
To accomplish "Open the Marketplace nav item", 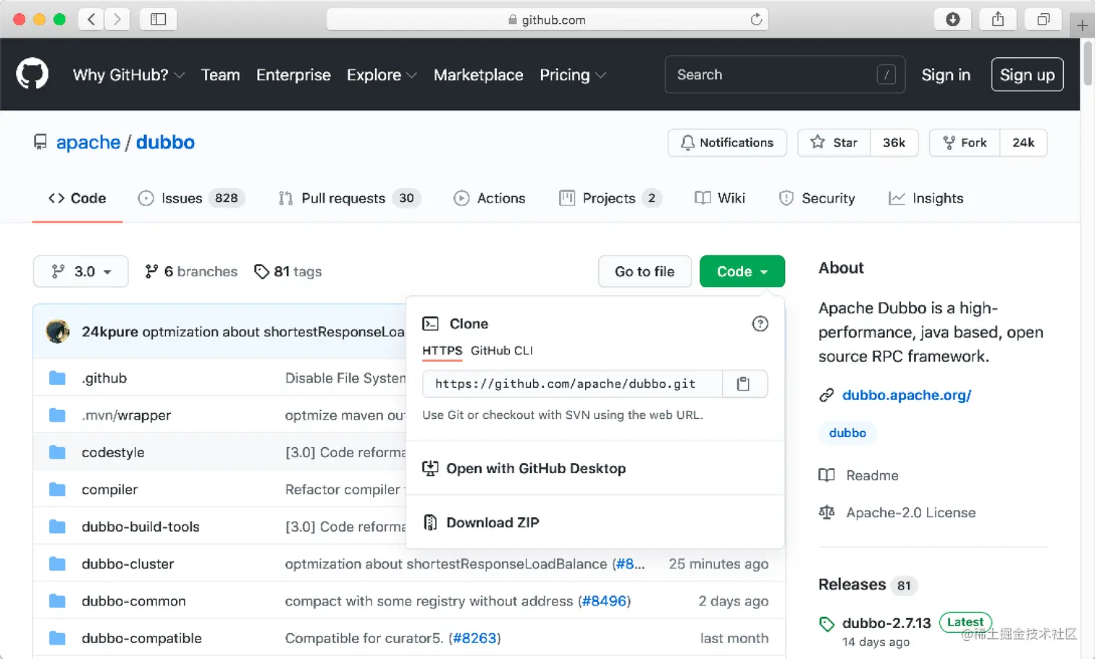I will pos(478,75).
